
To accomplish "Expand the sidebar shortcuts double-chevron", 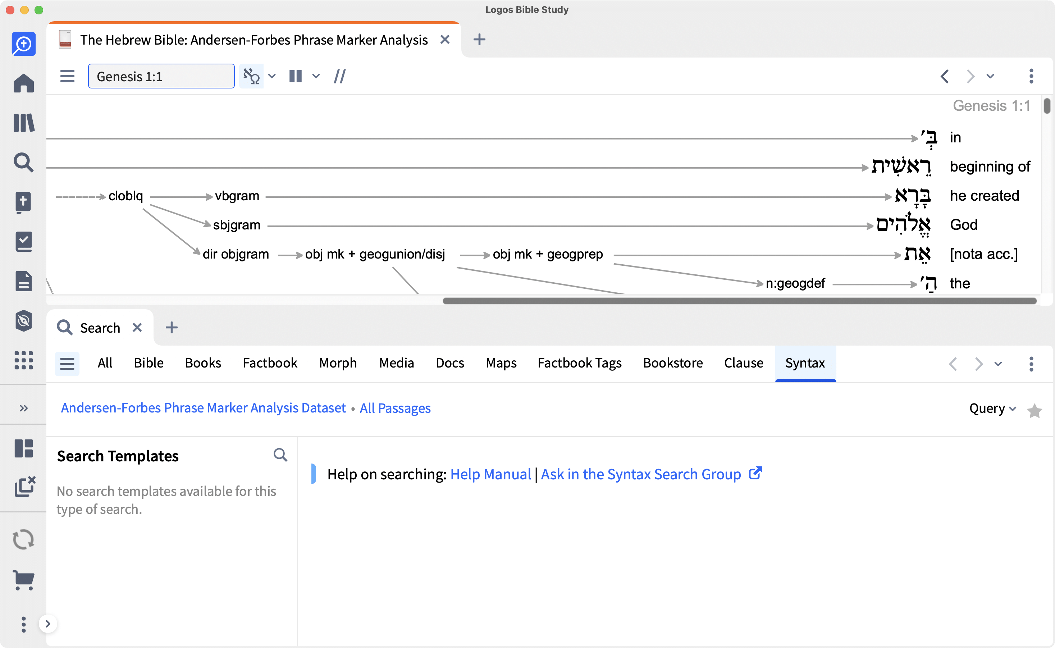I will tap(24, 408).
